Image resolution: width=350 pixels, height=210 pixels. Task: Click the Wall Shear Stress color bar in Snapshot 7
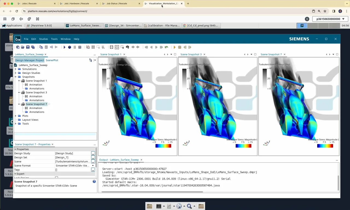[325, 146]
